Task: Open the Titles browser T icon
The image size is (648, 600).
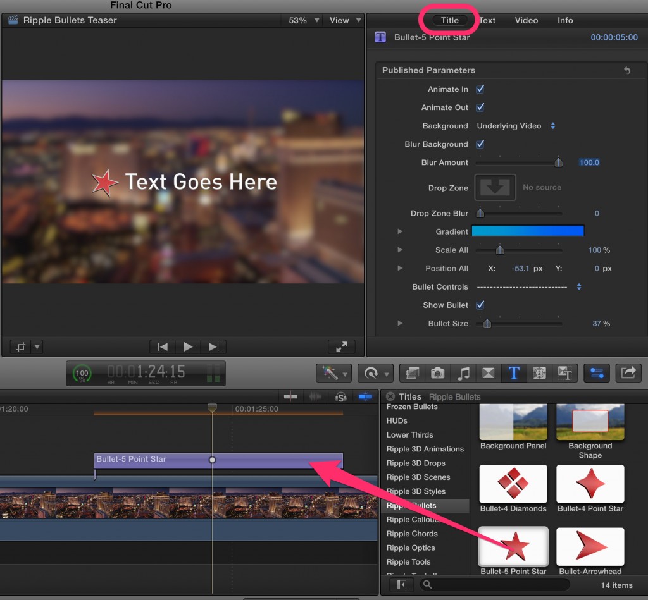Action: [x=514, y=373]
